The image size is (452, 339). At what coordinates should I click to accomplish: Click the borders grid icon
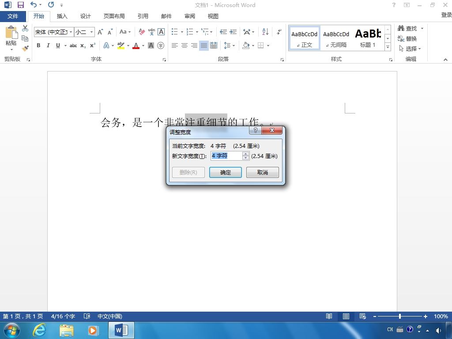[x=260, y=45]
